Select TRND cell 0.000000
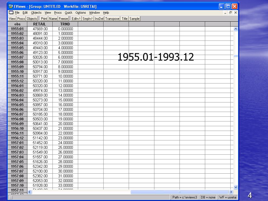Screen dimensions: 268x201 [x=65, y=29]
